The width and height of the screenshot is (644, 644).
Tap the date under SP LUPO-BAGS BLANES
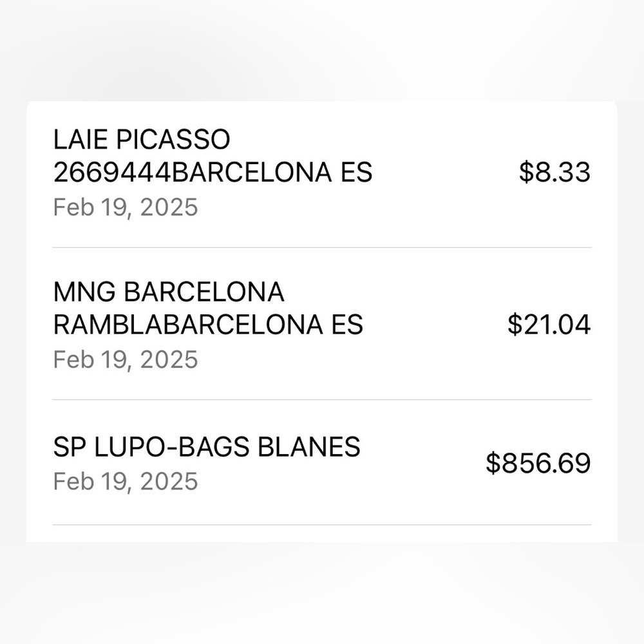[126, 481]
